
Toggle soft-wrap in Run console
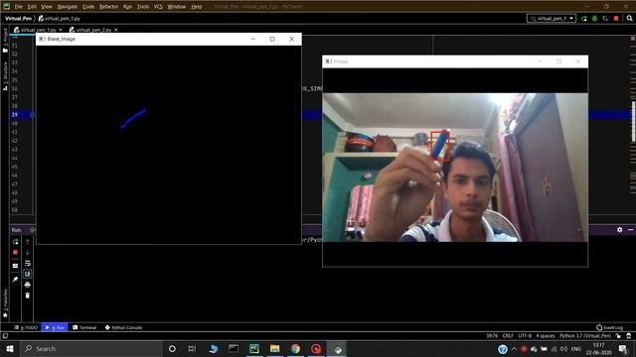[27, 263]
